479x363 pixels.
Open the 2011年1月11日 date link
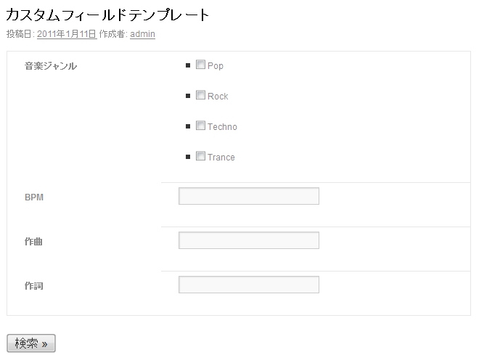[67, 34]
